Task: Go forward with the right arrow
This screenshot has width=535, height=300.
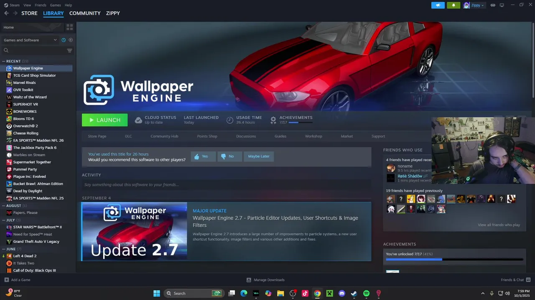Action: (15, 13)
